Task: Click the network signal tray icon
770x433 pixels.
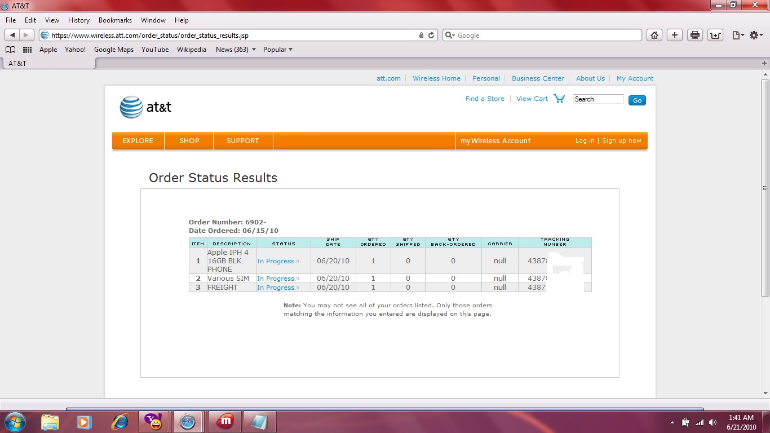Action: [x=700, y=422]
